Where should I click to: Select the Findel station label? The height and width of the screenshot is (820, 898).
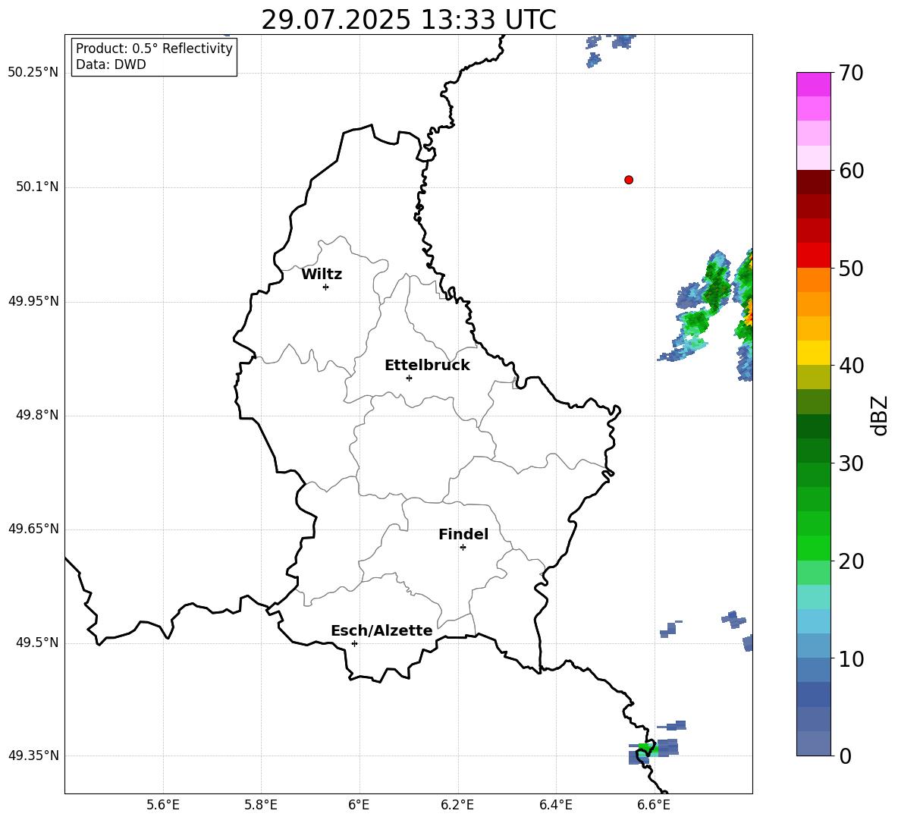click(x=463, y=534)
